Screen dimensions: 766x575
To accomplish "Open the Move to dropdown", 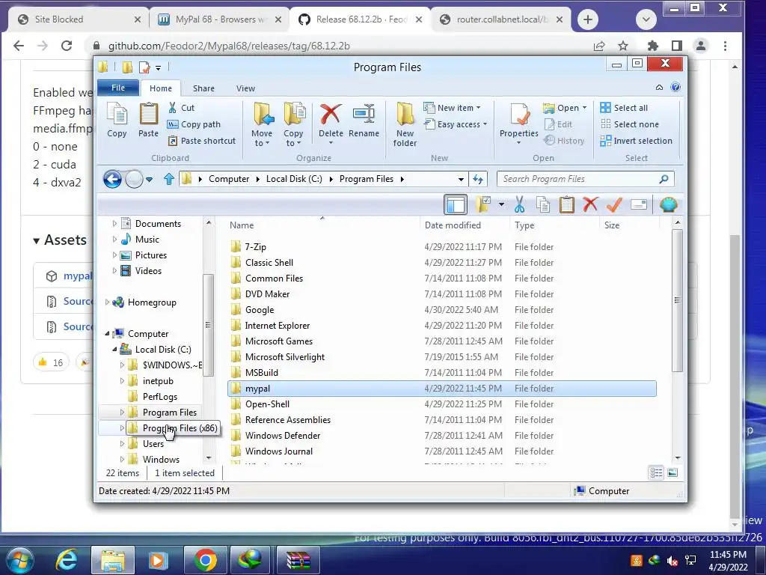I will point(262,125).
